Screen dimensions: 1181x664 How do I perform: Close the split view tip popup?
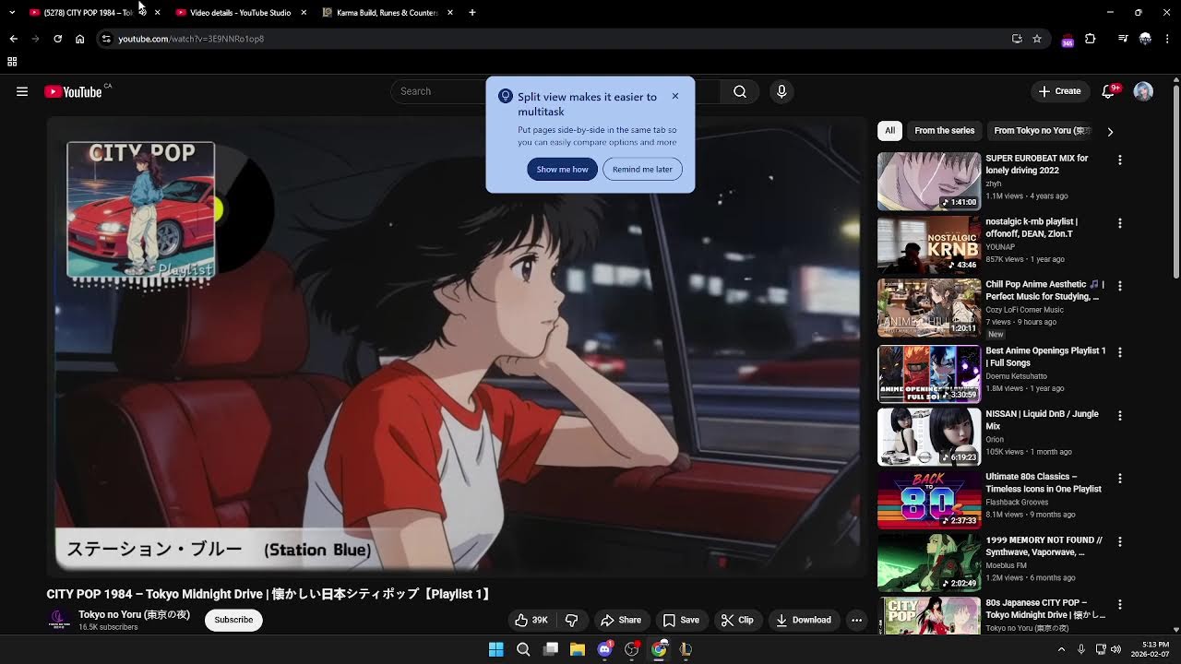[x=675, y=96]
